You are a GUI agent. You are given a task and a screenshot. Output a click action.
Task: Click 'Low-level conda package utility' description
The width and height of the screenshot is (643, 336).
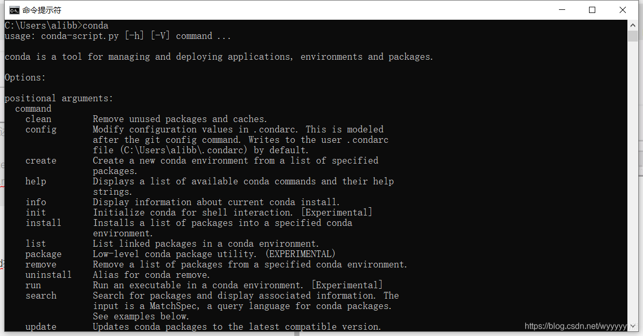[214, 254]
